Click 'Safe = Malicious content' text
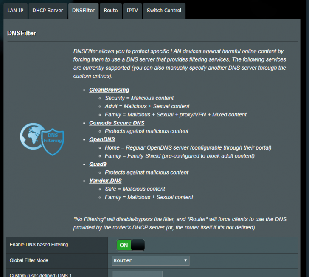 135,189
